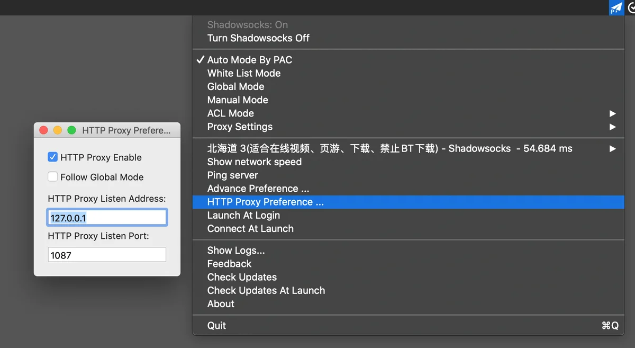This screenshot has height=348, width=635.
Task: Click the HTTP Proxy Listen Address field
Action: pos(107,218)
